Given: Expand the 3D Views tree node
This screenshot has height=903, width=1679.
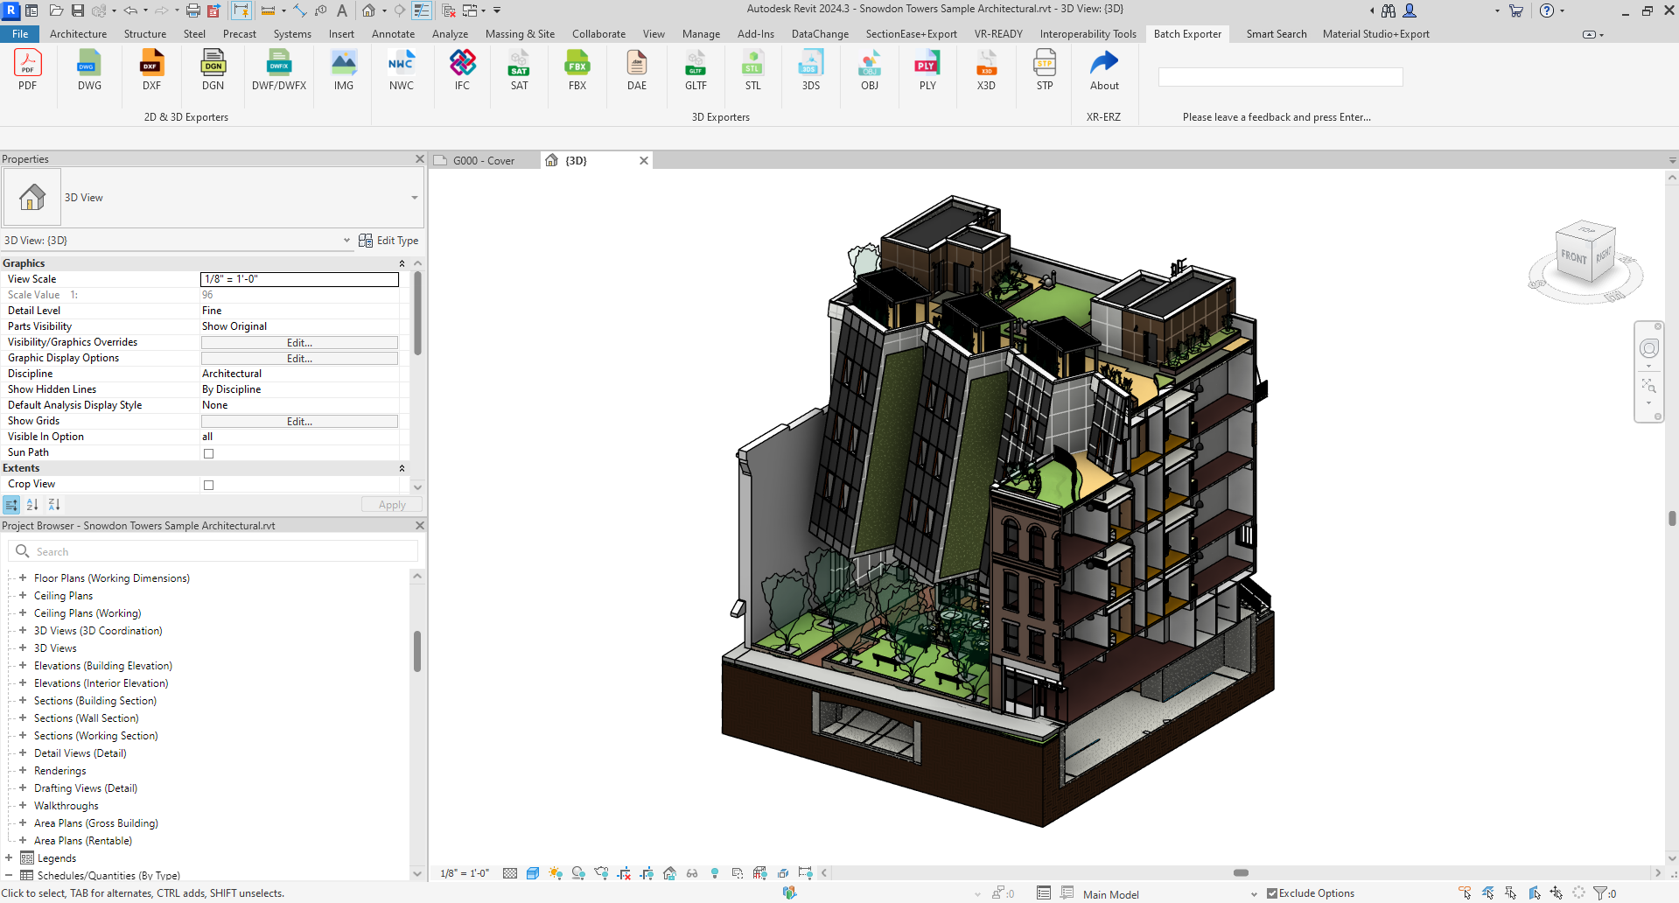Looking at the screenshot, I should pyautogui.click(x=23, y=648).
